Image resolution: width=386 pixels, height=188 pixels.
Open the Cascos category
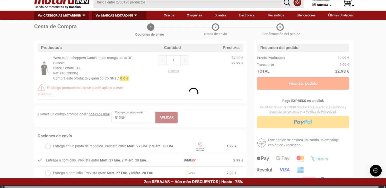169,15
